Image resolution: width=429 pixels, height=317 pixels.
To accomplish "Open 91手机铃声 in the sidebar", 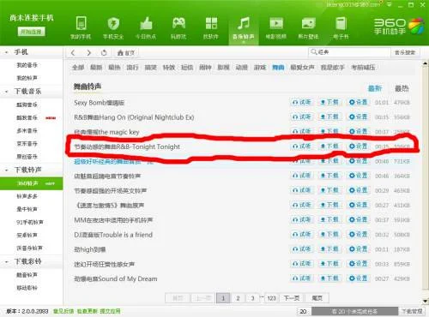I will click(x=30, y=222).
